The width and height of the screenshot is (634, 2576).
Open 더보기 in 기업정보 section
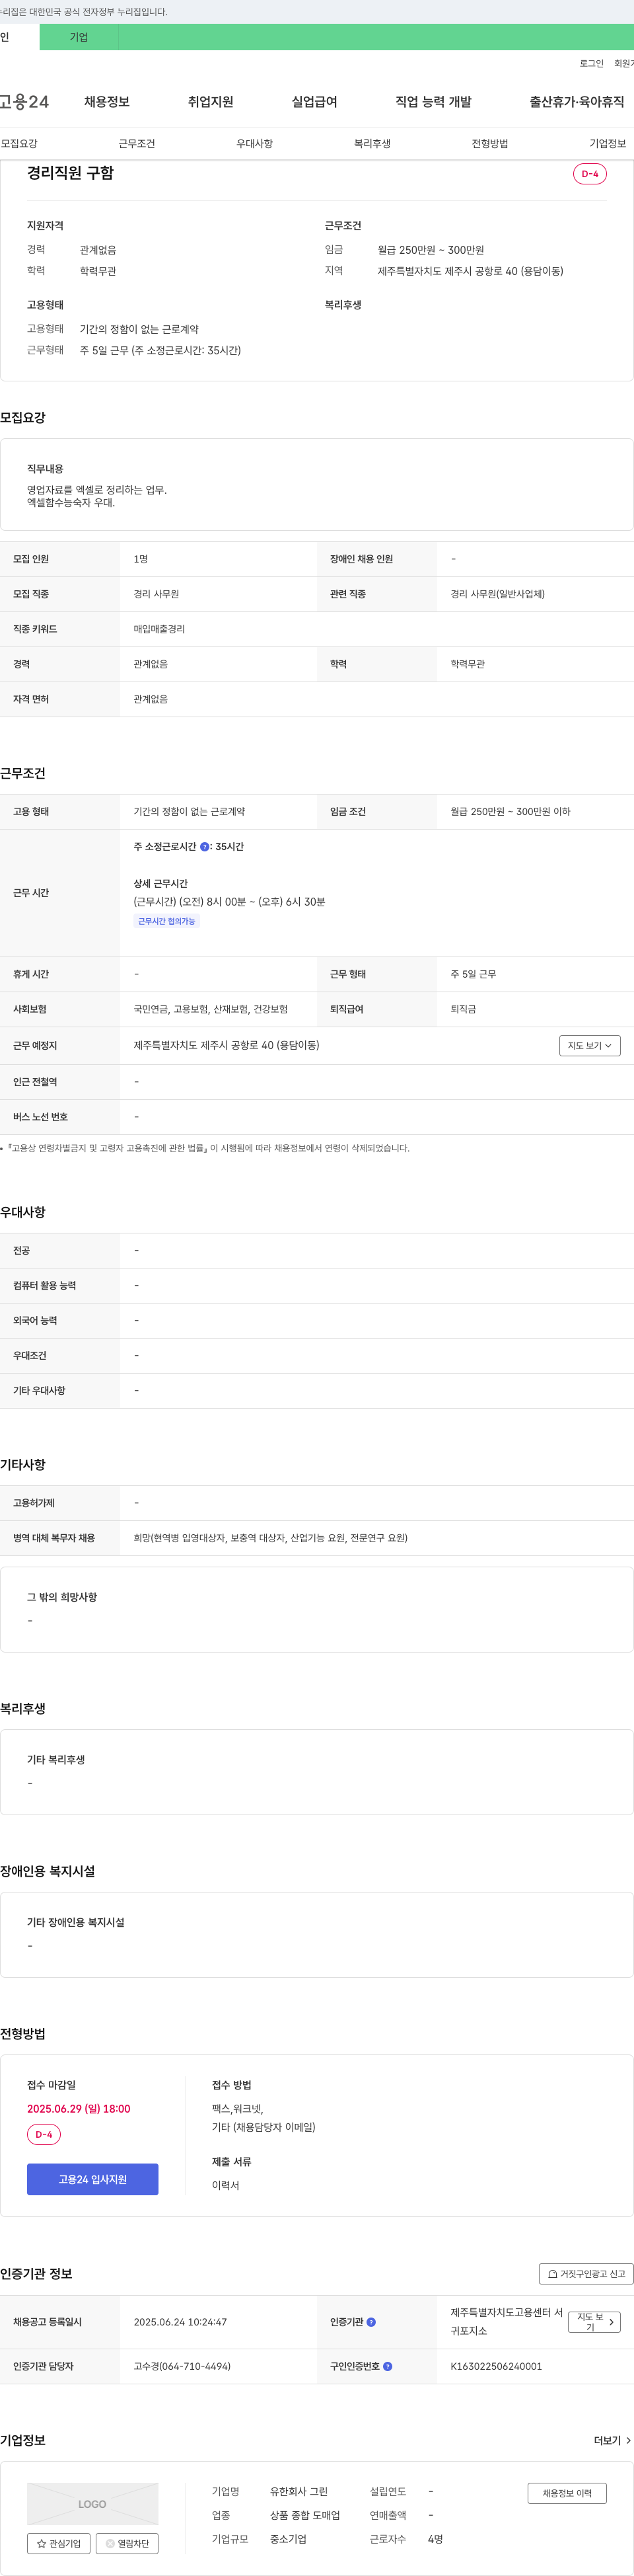click(612, 2441)
